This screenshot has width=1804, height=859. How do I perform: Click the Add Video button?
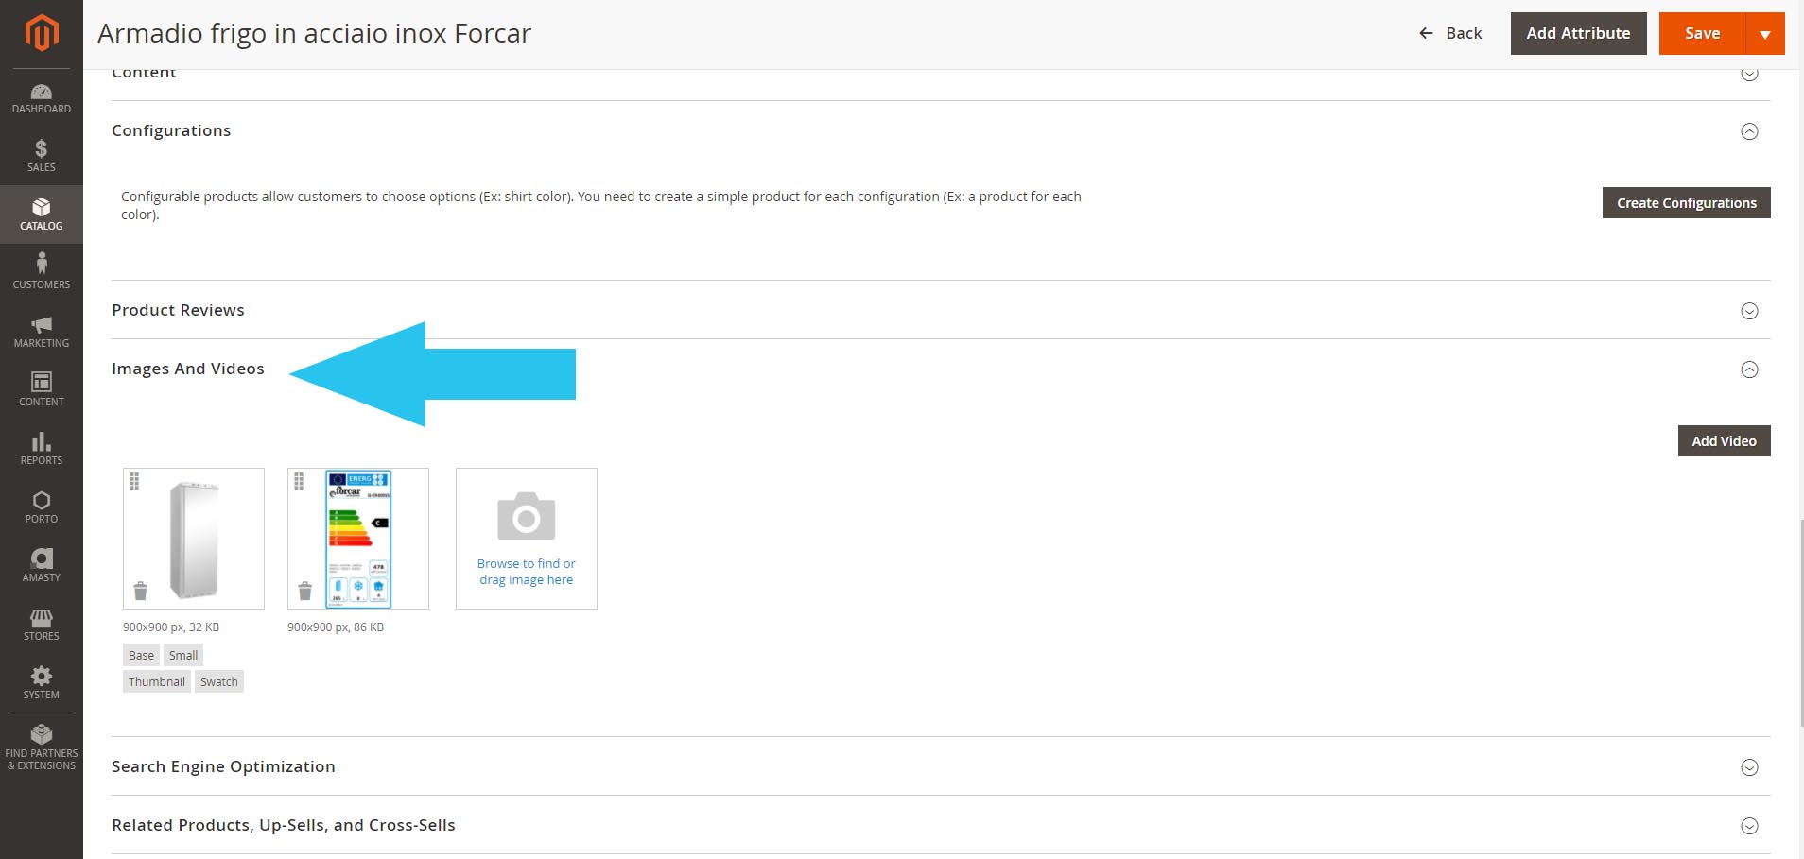(1724, 441)
